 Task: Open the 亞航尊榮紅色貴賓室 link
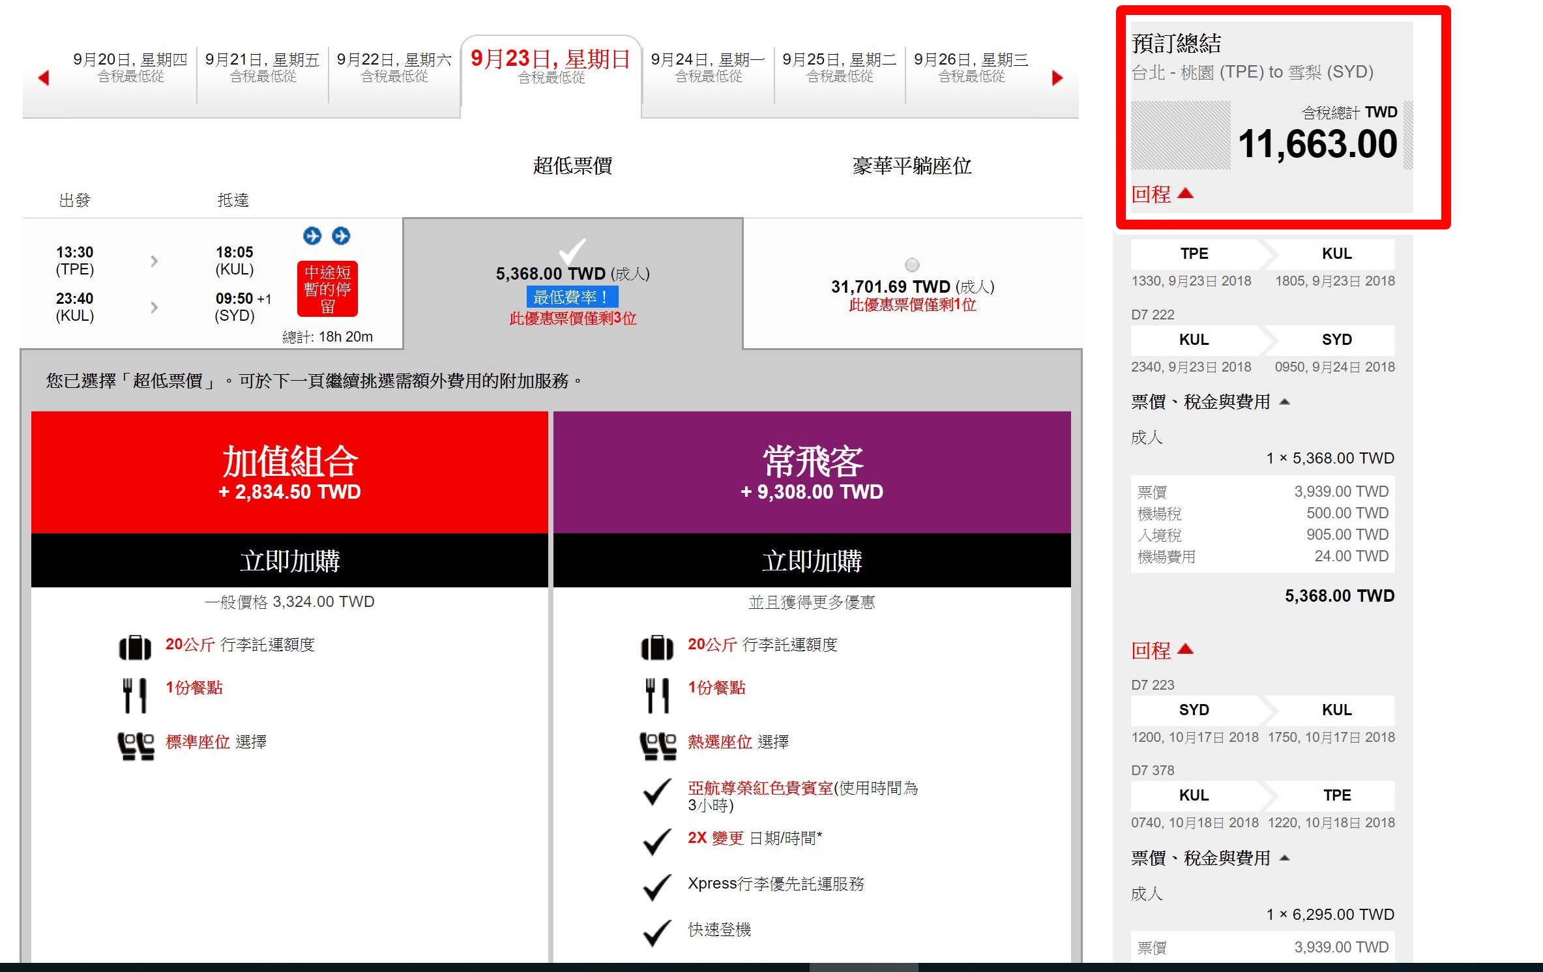(x=761, y=788)
